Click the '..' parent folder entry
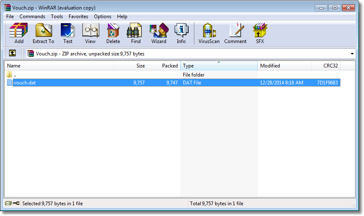 click(15, 75)
